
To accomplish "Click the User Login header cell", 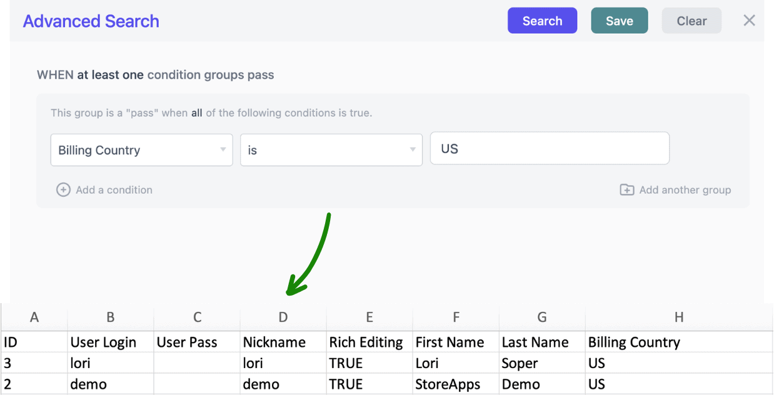I will point(104,342).
